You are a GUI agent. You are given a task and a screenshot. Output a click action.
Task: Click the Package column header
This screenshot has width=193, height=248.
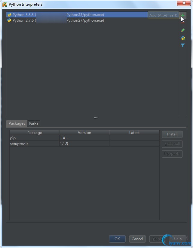tap(35, 132)
